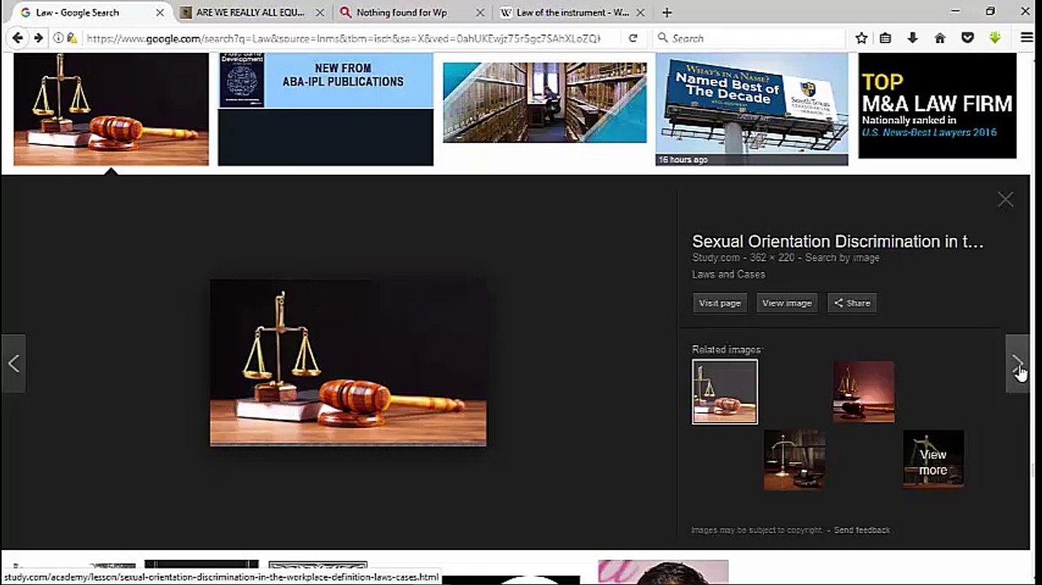
Task: Close the ARE WE REALLY ALL EQU tab
Action: point(320,13)
